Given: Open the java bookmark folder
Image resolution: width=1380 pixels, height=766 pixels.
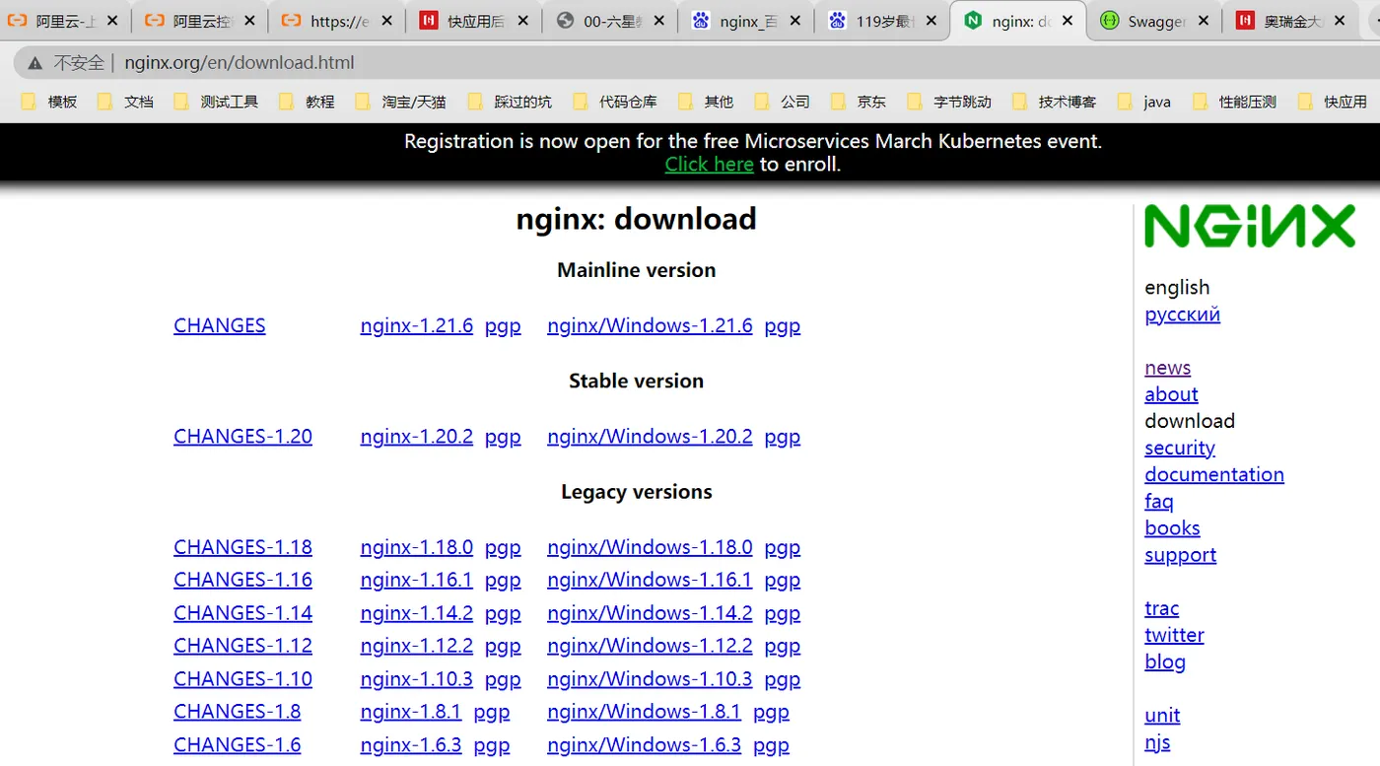Looking at the screenshot, I should 1143,102.
